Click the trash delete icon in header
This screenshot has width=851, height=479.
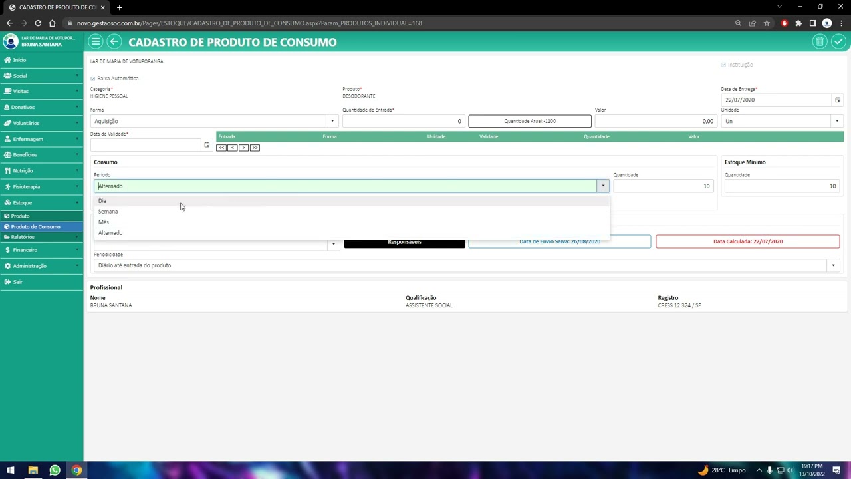click(819, 42)
